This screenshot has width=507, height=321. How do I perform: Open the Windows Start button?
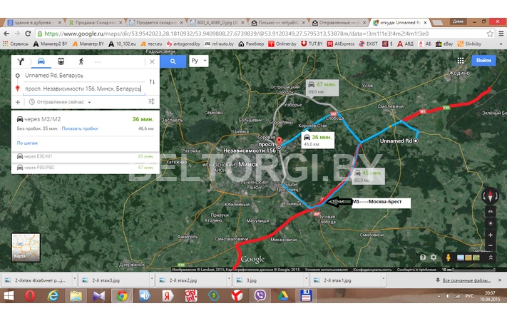point(9,296)
